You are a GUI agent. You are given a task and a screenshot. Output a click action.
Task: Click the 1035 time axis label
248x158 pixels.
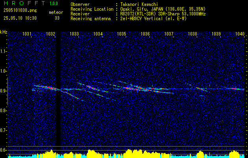pyautogui.click(x=121, y=34)
